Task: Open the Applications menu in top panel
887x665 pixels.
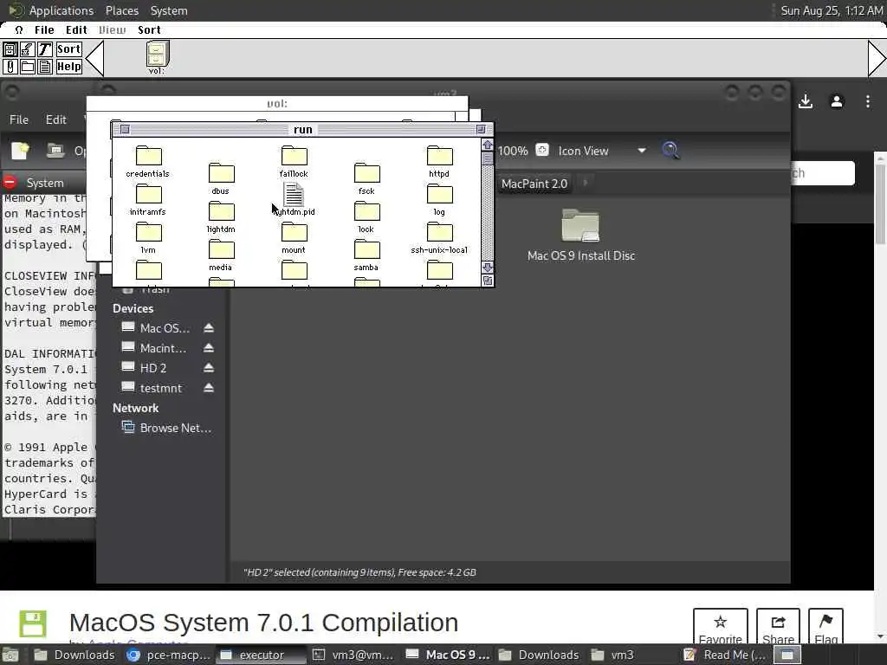Action: [x=62, y=10]
